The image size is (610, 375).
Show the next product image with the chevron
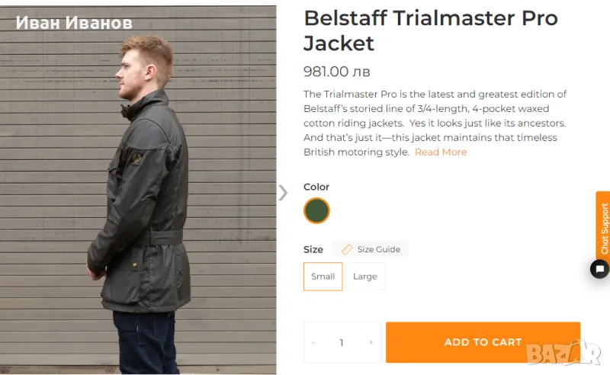pos(283,193)
